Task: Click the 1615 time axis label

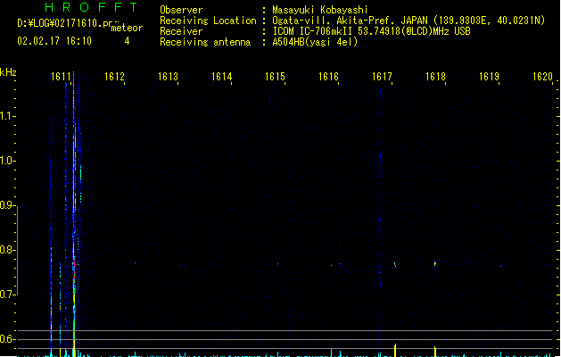Action: [x=275, y=77]
